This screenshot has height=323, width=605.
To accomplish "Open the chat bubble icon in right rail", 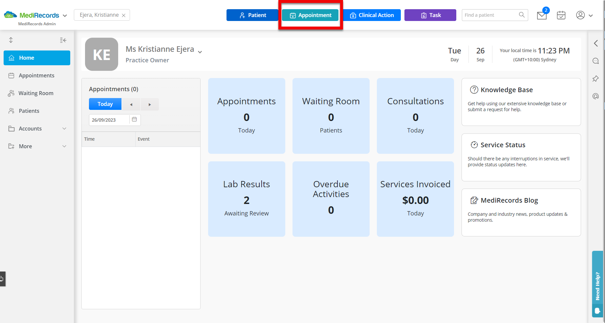I will [595, 61].
